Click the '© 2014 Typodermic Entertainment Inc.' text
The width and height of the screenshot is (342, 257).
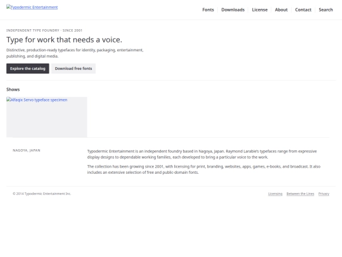pos(42,194)
